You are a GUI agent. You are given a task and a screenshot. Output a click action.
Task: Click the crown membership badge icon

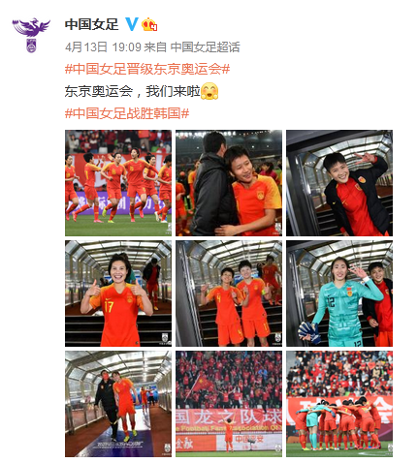tap(149, 24)
